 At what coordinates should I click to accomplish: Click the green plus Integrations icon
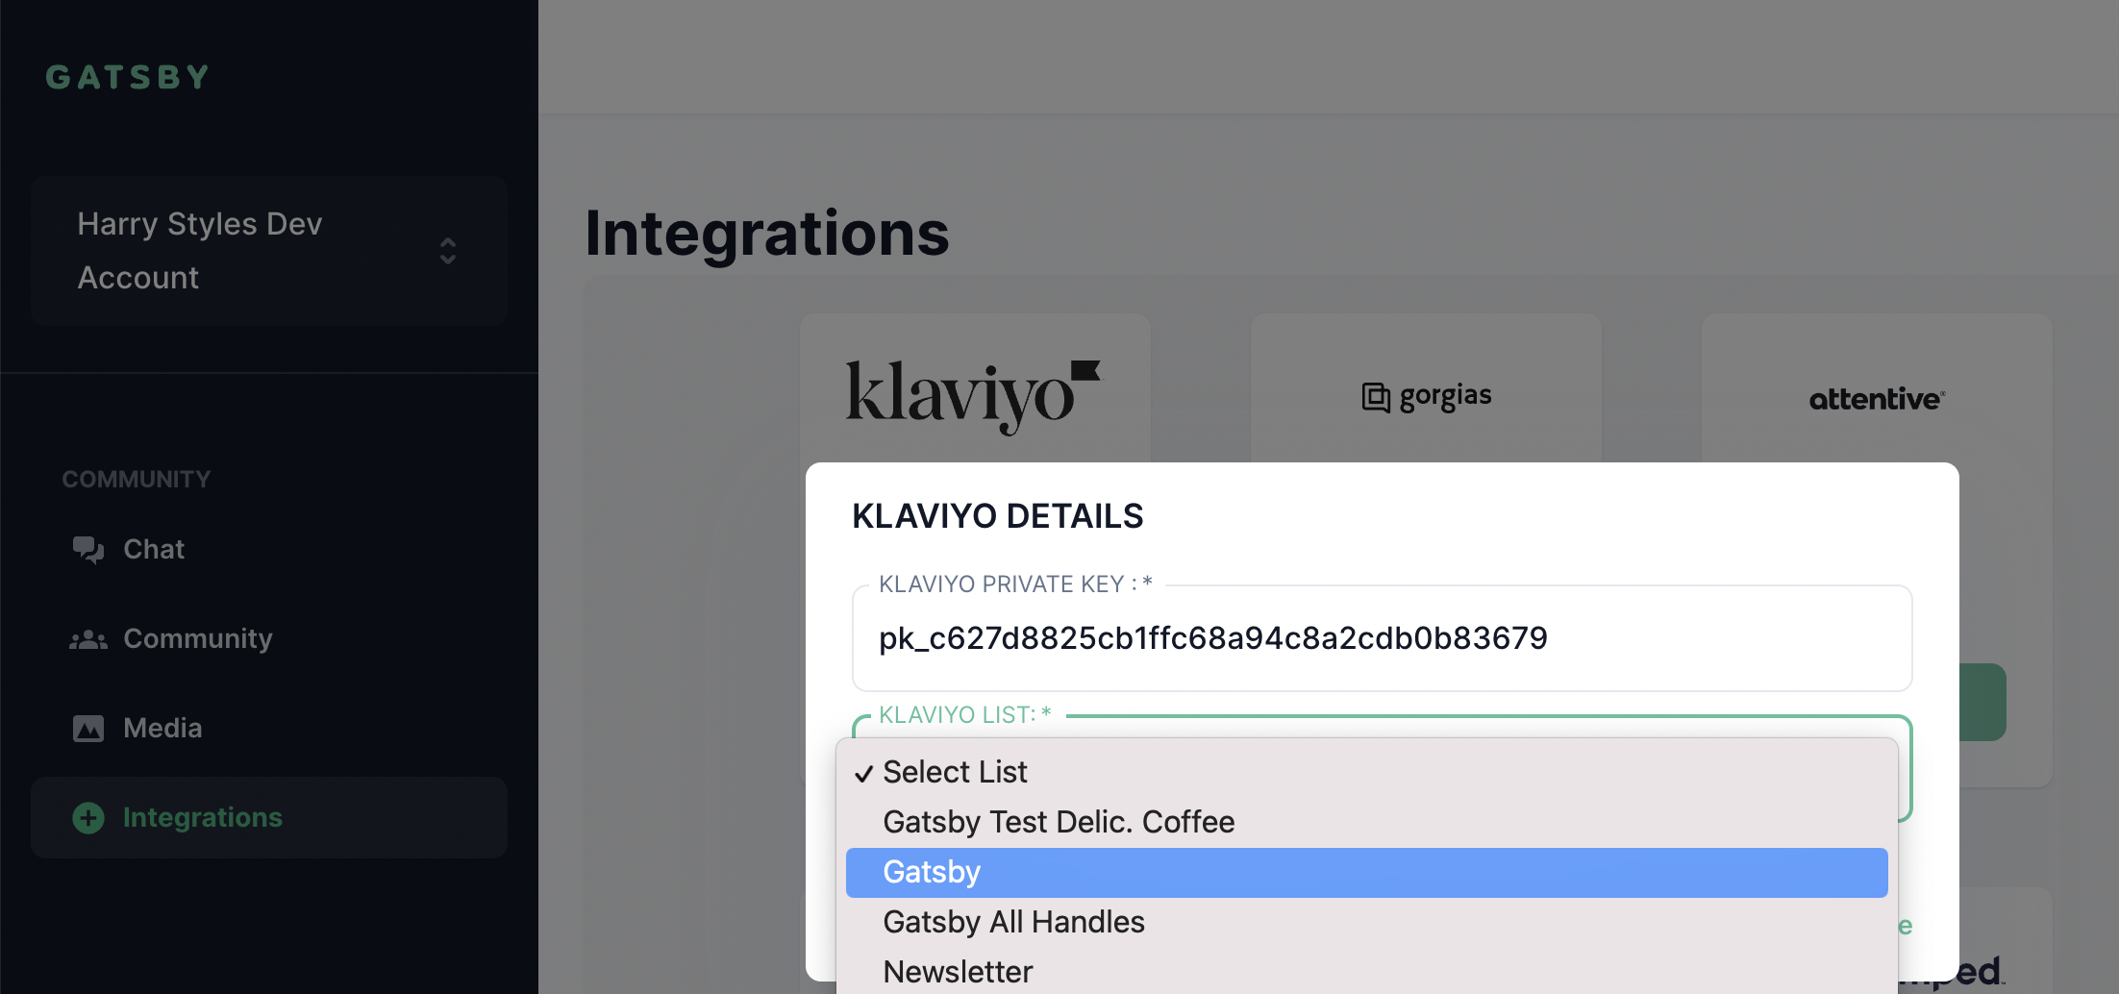88,818
